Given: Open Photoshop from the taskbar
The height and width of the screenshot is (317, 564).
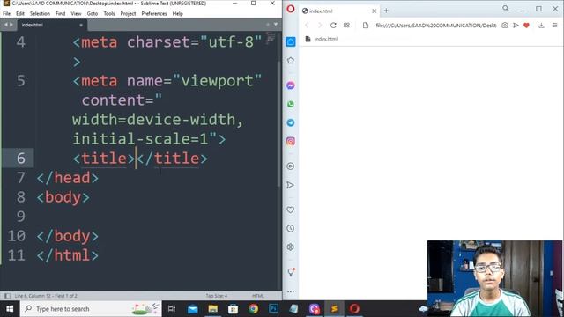Looking at the screenshot, I should pos(273,309).
